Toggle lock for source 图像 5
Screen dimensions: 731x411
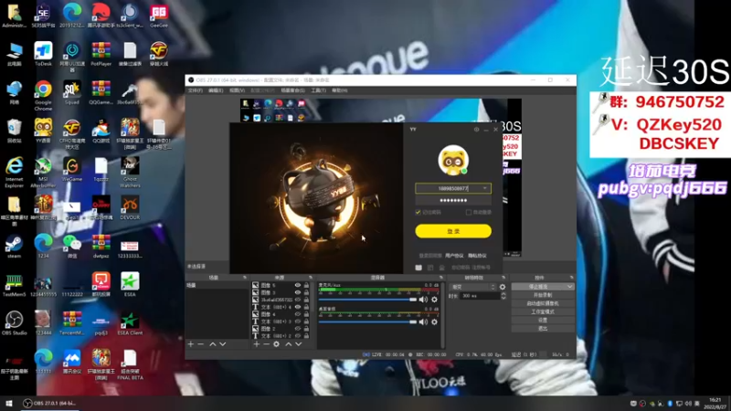[x=306, y=285]
